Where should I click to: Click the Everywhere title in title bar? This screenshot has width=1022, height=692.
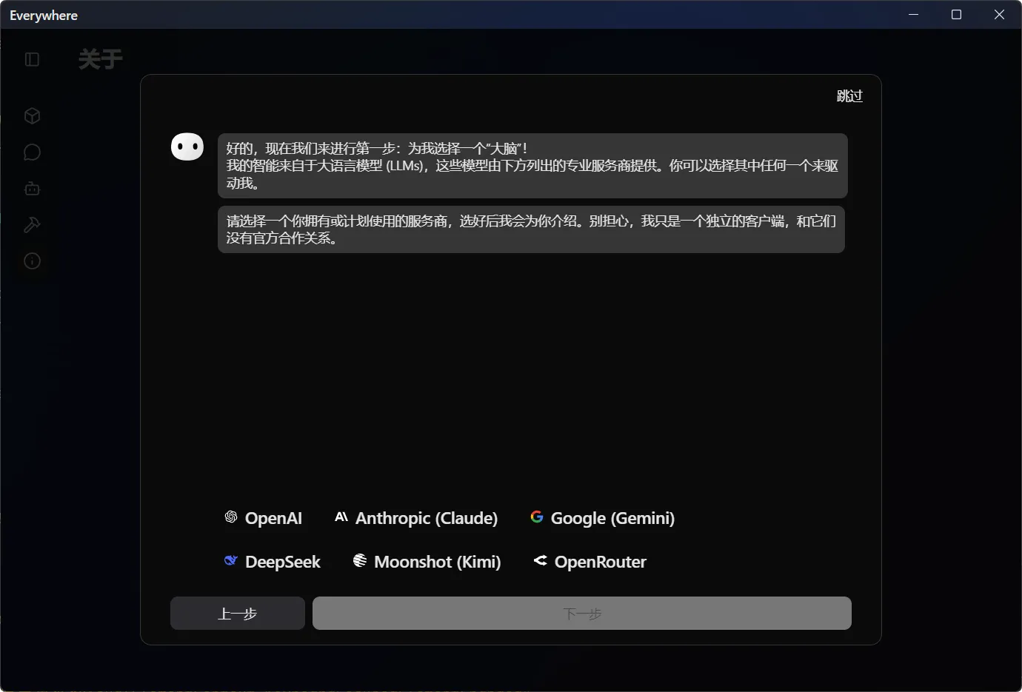pos(43,15)
